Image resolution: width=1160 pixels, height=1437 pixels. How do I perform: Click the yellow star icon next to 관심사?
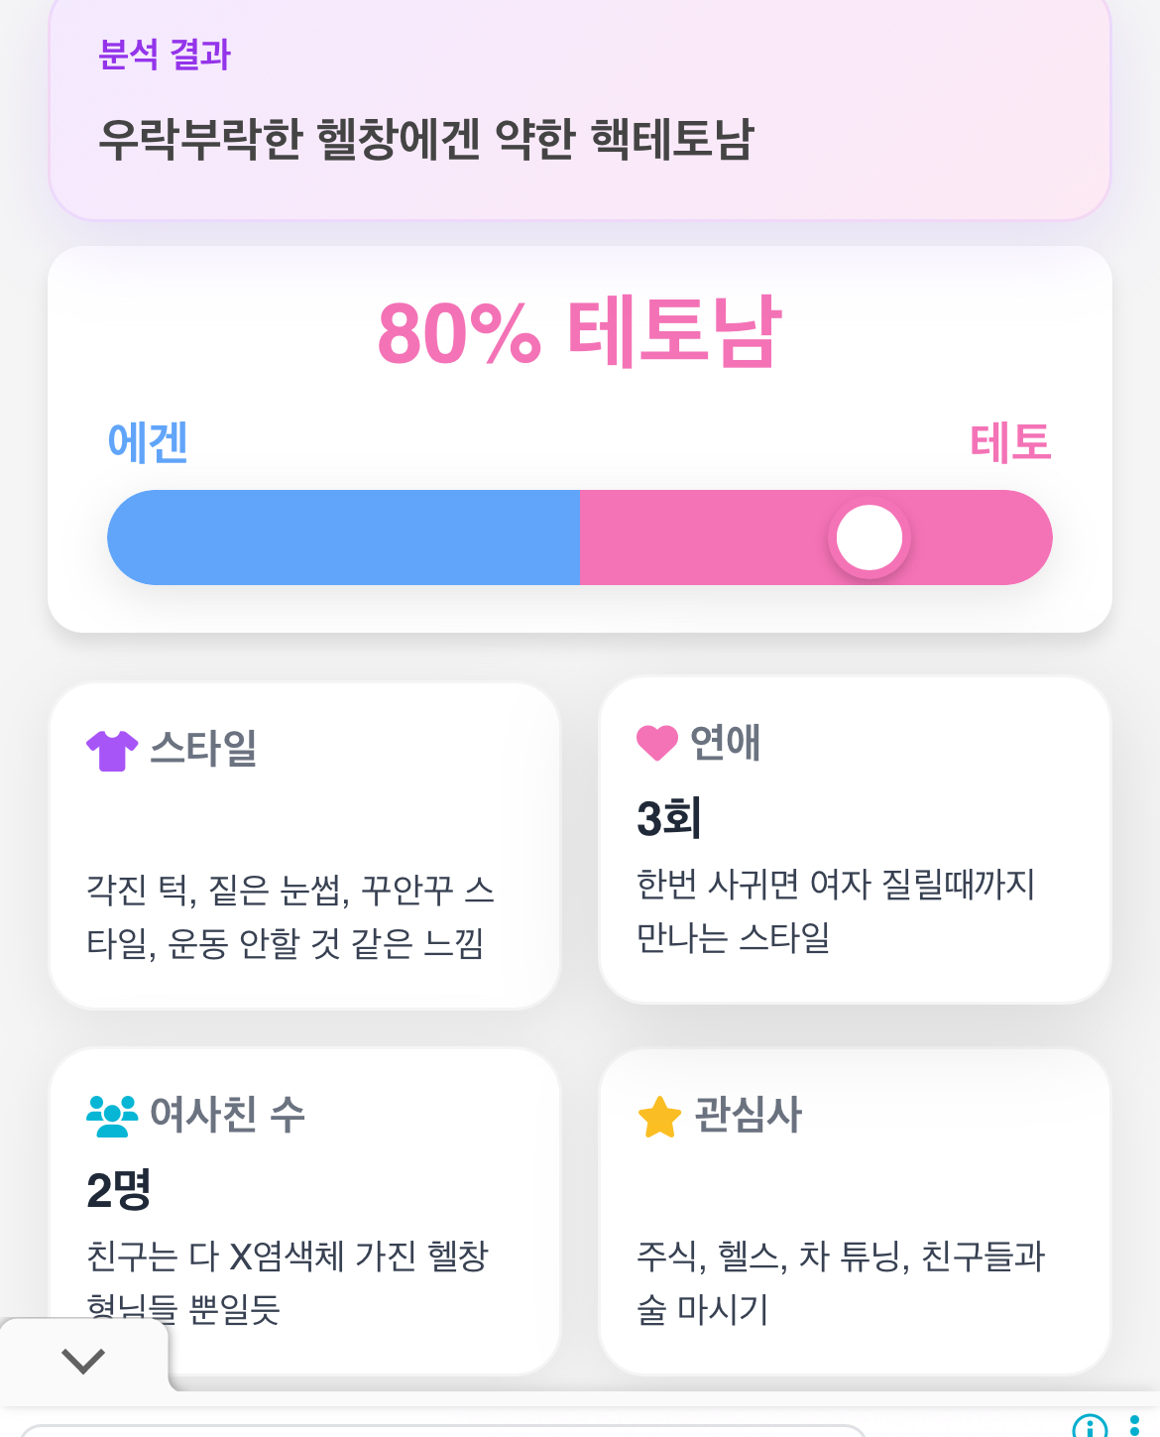tap(659, 1117)
